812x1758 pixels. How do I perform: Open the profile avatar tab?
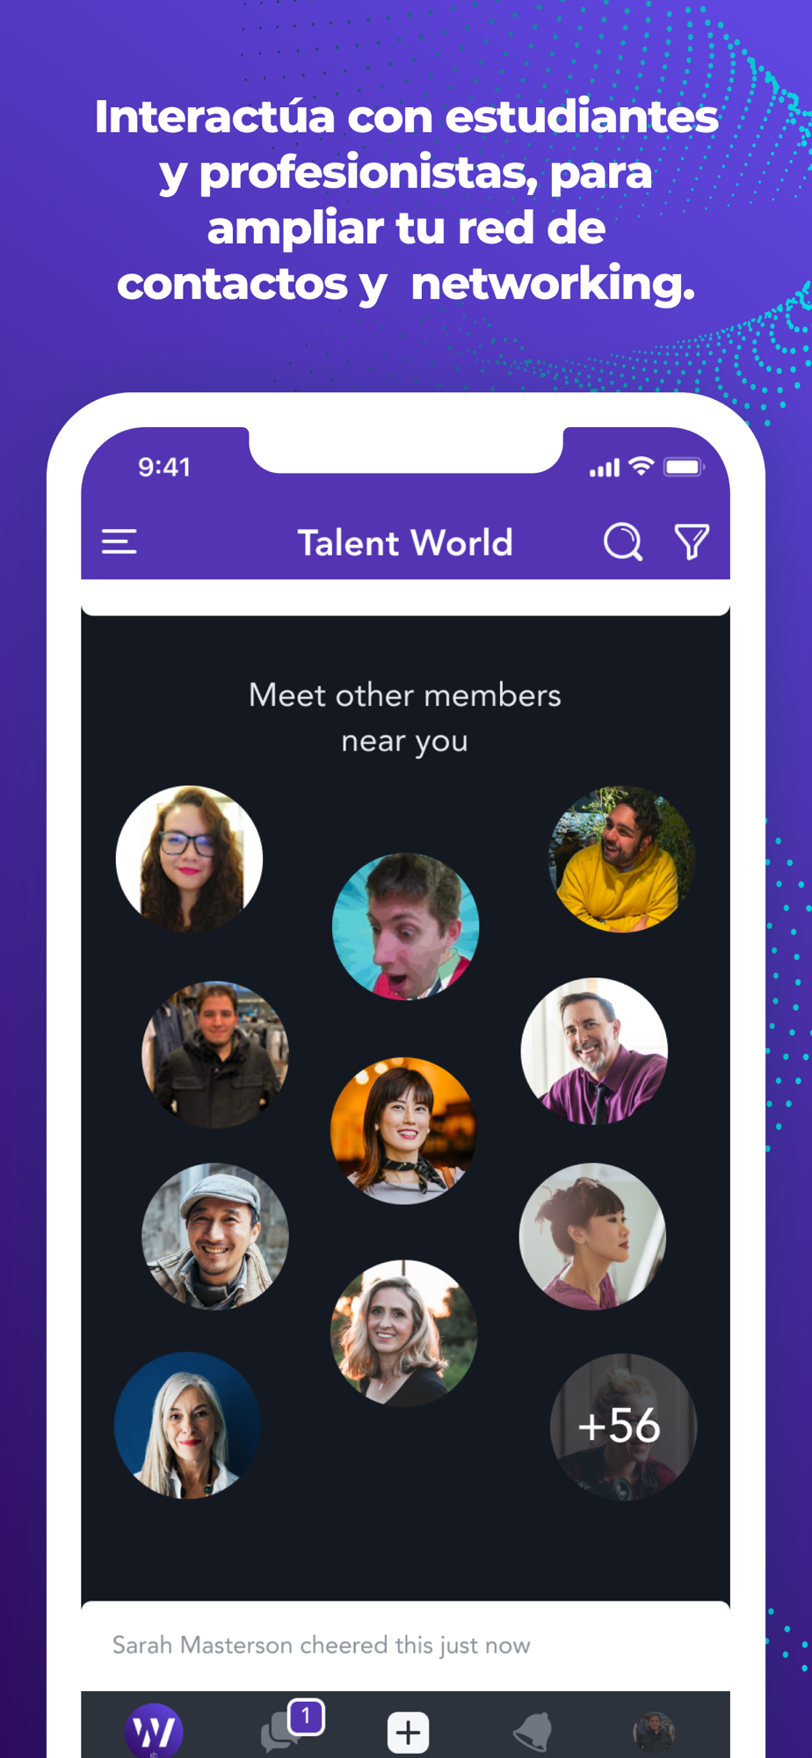click(x=655, y=1732)
